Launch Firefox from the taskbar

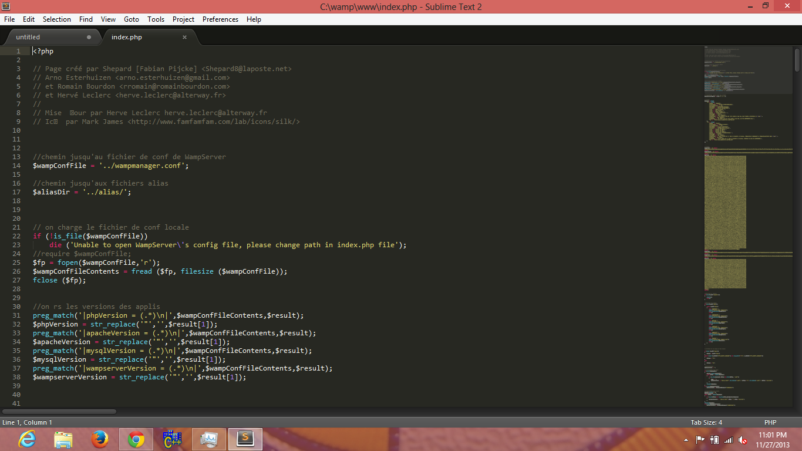pyautogui.click(x=100, y=439)
